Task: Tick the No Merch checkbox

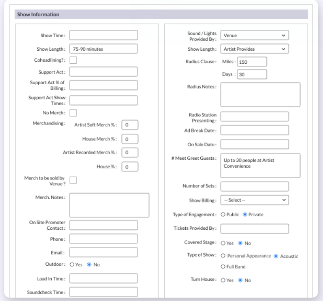Action: 73,113
